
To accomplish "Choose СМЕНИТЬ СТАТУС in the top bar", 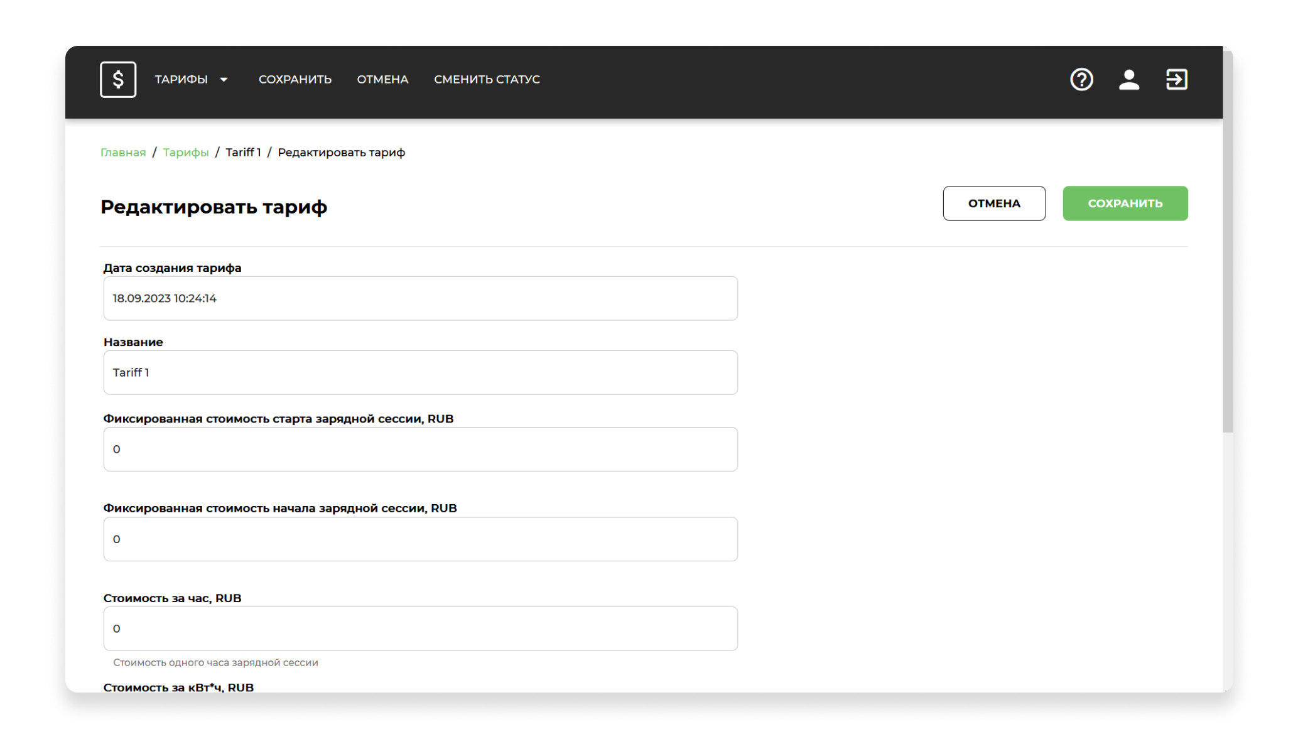I will [487, 79].
